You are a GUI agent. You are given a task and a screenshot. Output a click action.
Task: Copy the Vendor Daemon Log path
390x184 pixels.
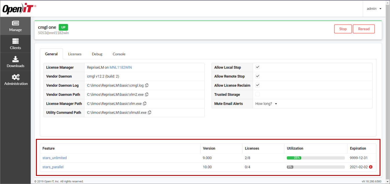click(147, 85)
